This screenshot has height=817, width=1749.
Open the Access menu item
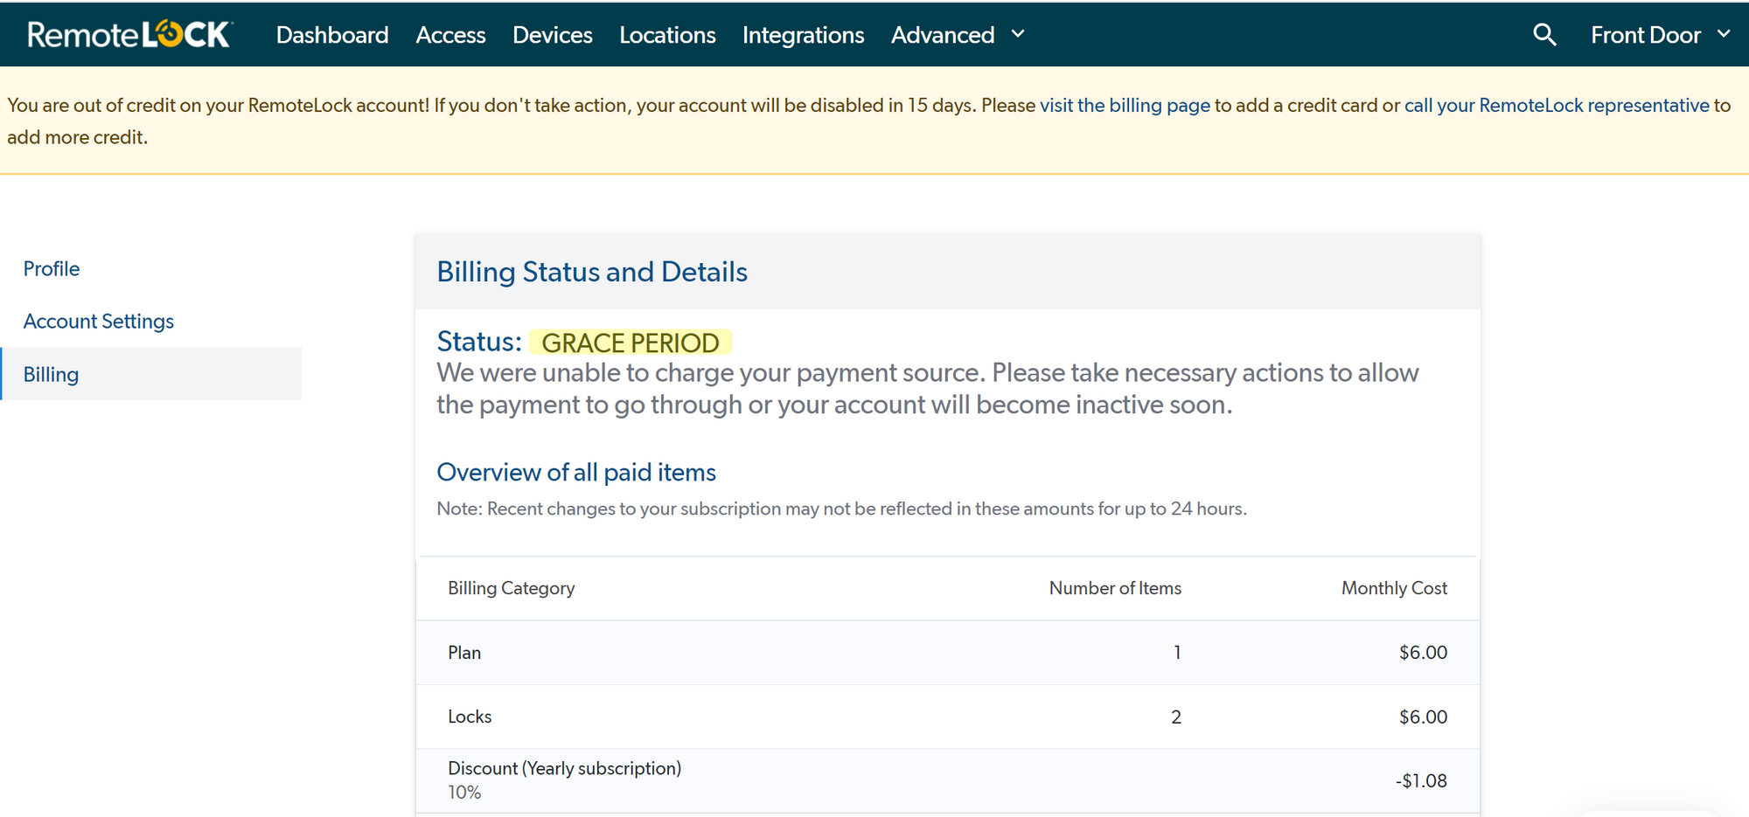pos(450,34)
